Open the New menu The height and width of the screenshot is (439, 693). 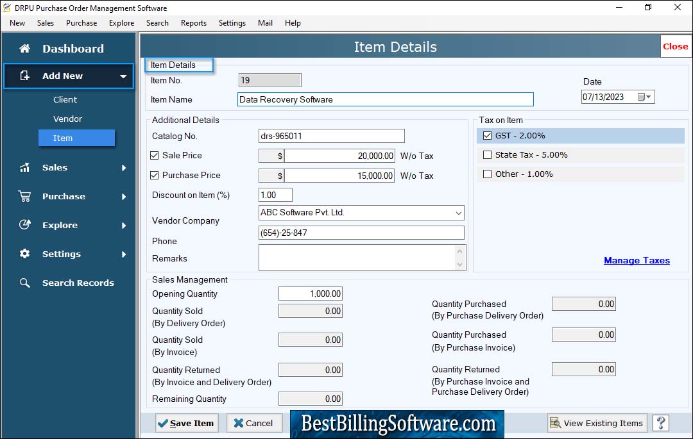(x=17, y=23)
